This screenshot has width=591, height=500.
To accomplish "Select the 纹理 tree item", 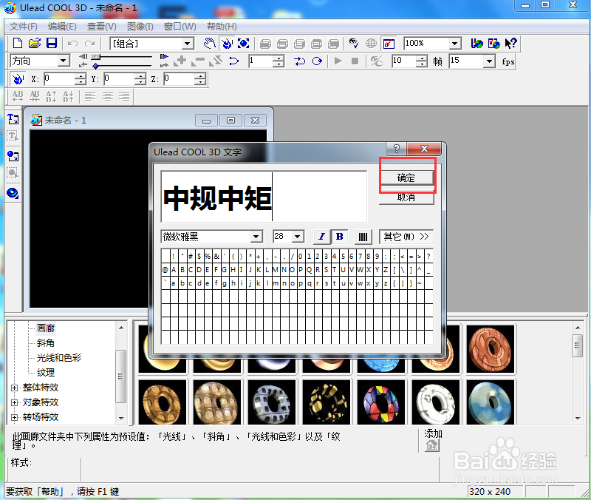I will pyautogui.click(x=46, y=373).
